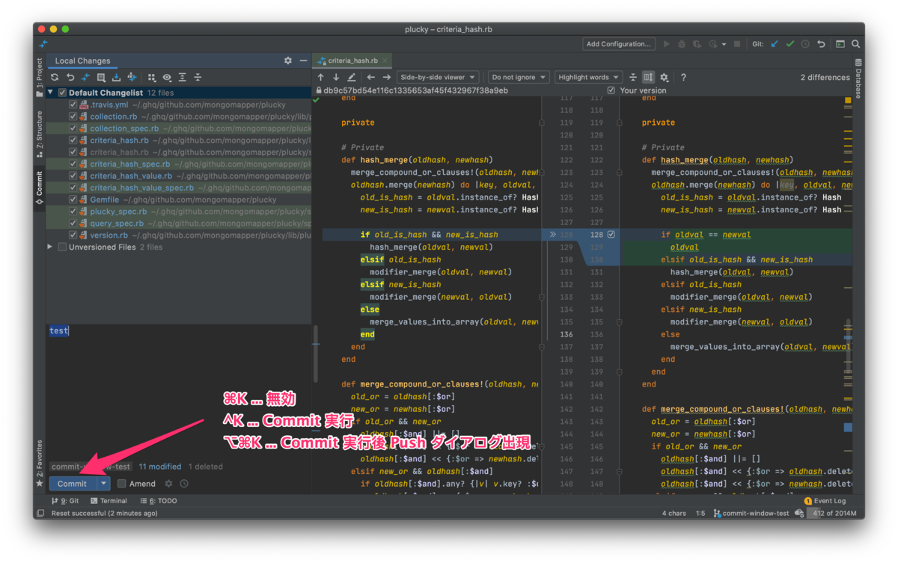Click the Move to another changelist icon
The image size is (898, 563).
132,77
